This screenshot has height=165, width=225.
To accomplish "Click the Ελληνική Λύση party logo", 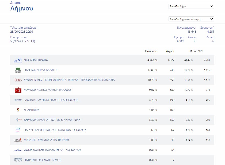I will pyautogui.click(x=18, y=100).
